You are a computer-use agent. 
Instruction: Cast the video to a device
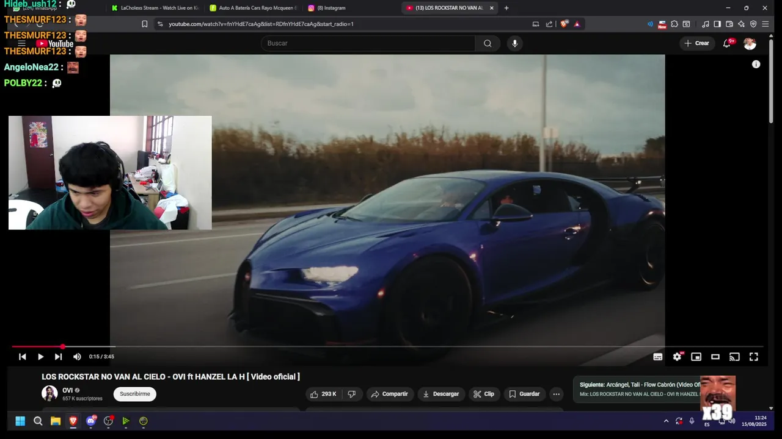[x=734, y=357]
